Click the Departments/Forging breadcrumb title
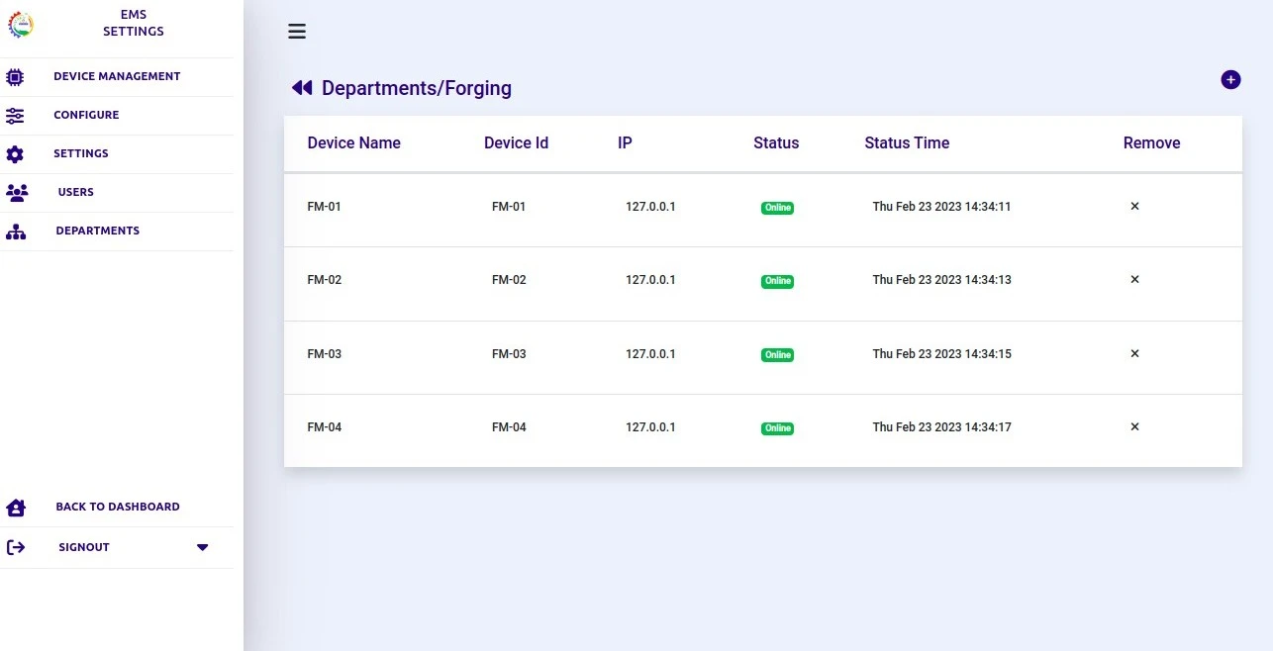1273x651 pixels. click(x=417, y=88)
